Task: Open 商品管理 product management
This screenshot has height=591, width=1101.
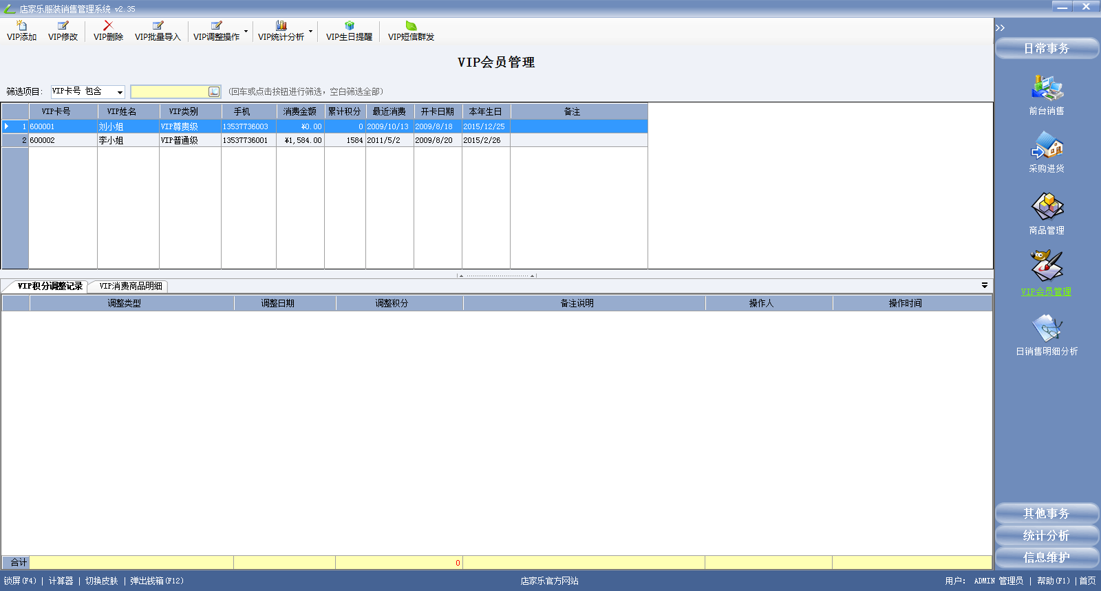Action: [x=1047, y=214]
